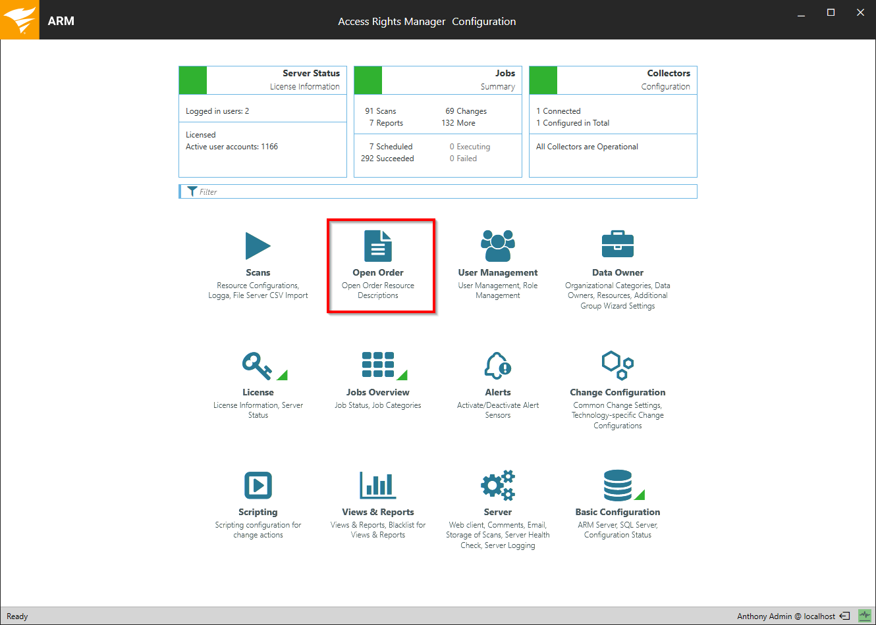The image size is (876, 625).
Task: Open the Data Owner briefcase icon
Action: [x=618, y=245]
